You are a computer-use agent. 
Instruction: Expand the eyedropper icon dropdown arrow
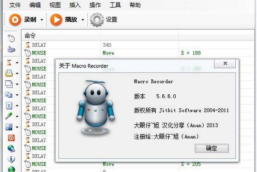17,117
